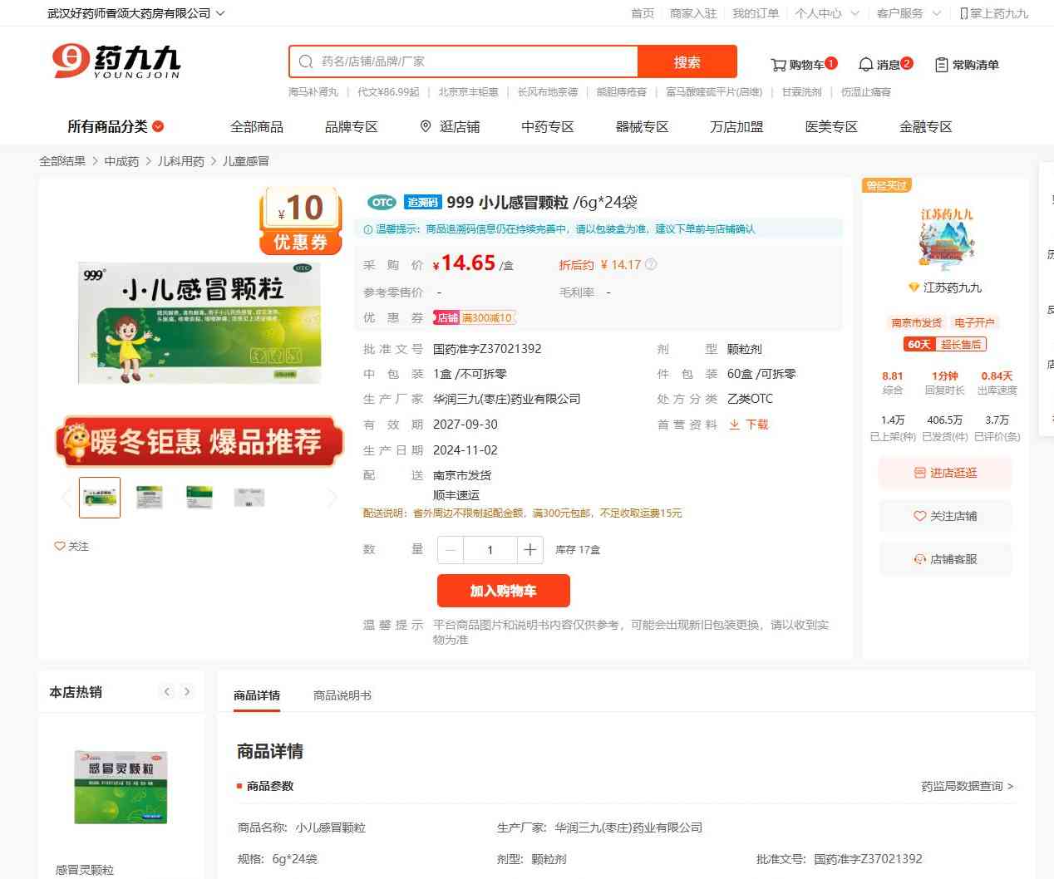Click the 逛店铺 location pin icon
Viewport: 1054px width, 879px height.
point(426,126)
